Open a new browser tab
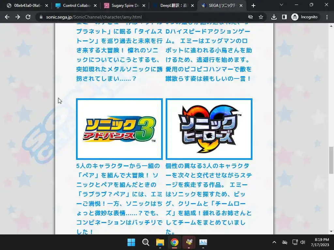This screenshot has height=250, width=334. tap(253, 6)
